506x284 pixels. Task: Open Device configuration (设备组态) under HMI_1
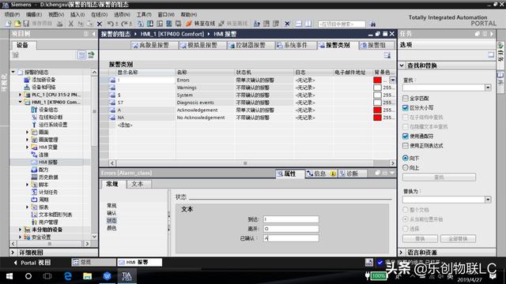coord(48,110)
